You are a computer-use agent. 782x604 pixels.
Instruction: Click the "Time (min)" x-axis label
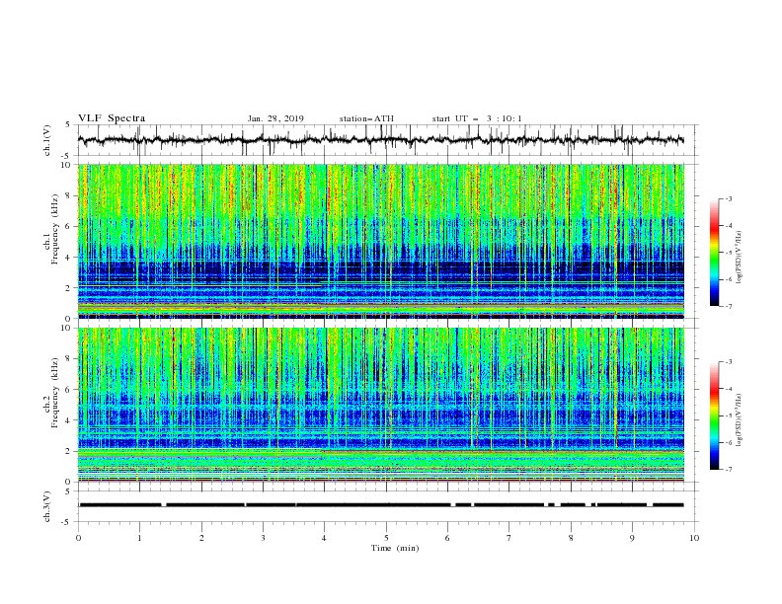tap(395, 548)
